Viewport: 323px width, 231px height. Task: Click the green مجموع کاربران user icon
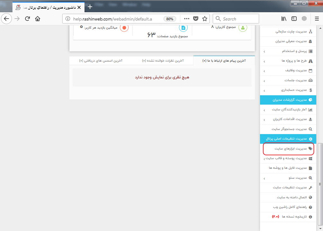(243, 28)
